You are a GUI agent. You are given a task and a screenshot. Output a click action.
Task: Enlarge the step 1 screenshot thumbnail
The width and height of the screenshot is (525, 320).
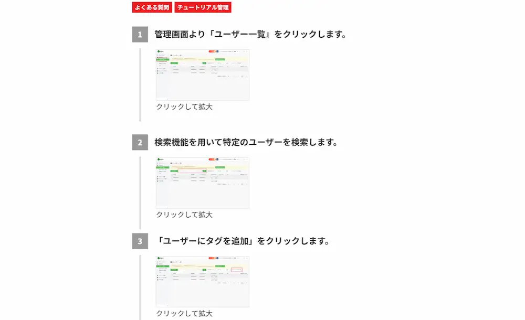point(203,75)
